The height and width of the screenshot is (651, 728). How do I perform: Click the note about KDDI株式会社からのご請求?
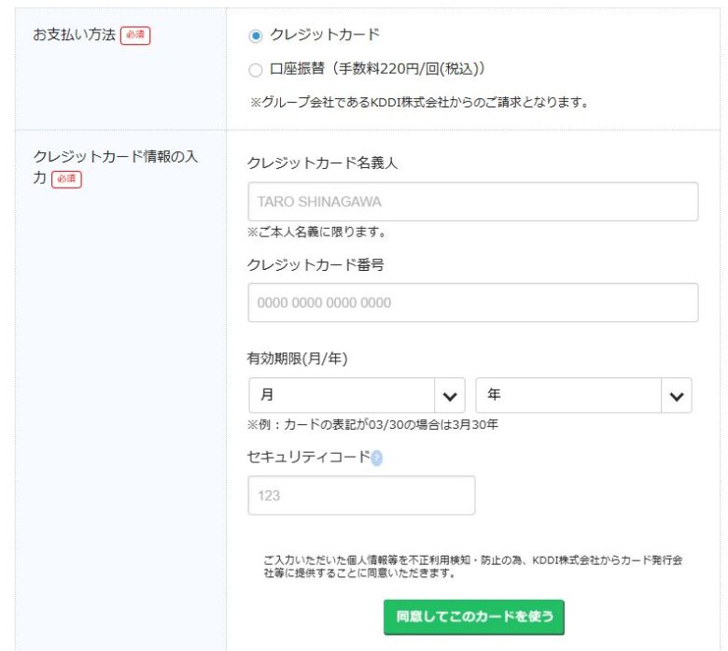(x=419, y=102)
